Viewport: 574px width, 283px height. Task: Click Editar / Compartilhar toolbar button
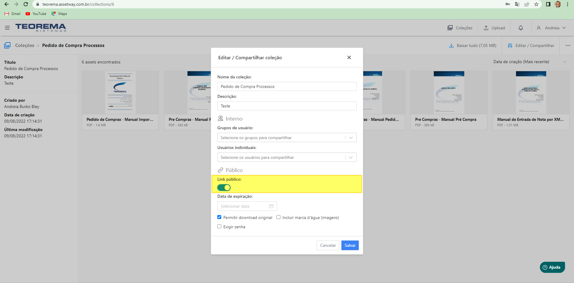tap(531, 45)
